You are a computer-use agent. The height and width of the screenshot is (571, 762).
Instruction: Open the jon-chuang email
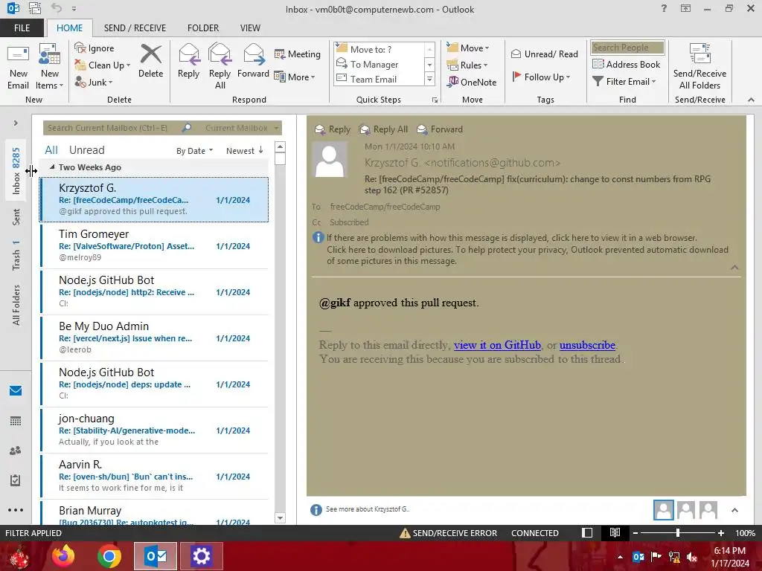154,430
